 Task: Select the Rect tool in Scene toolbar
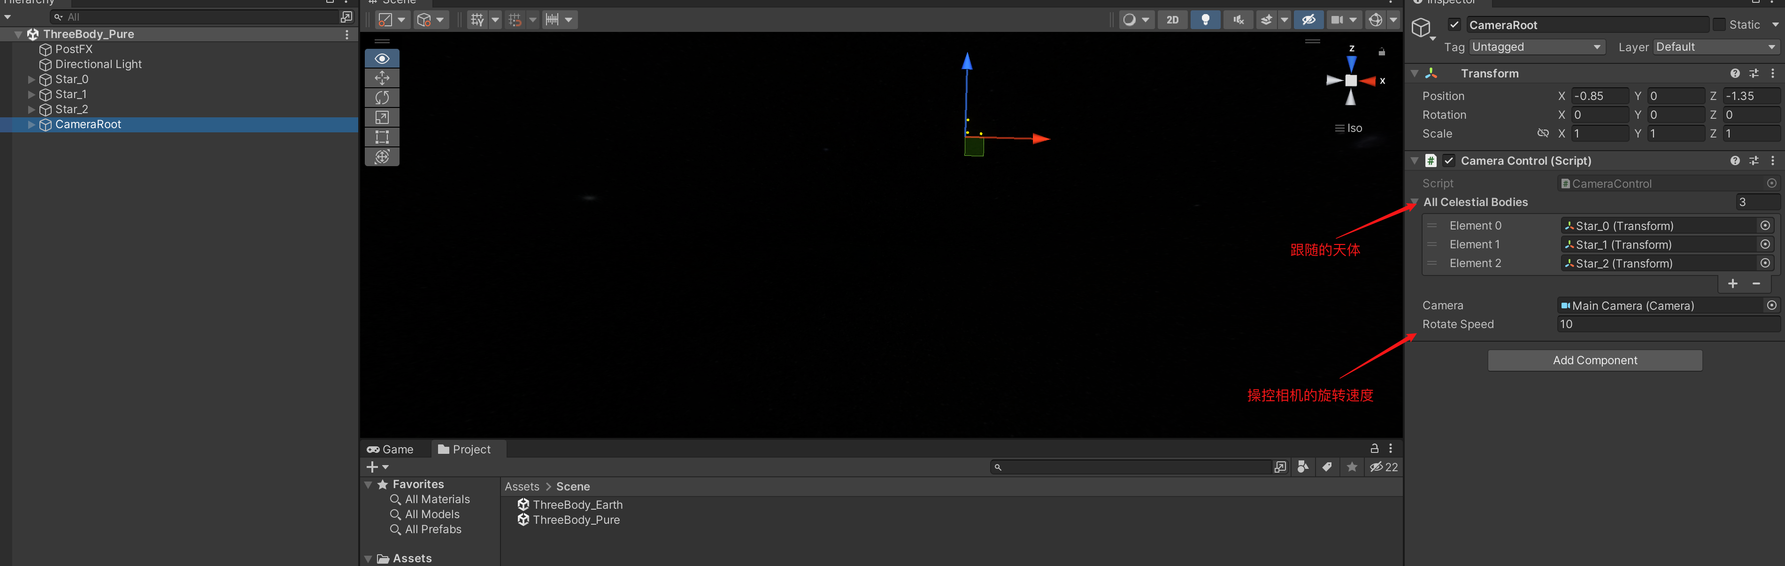(382, 137)
